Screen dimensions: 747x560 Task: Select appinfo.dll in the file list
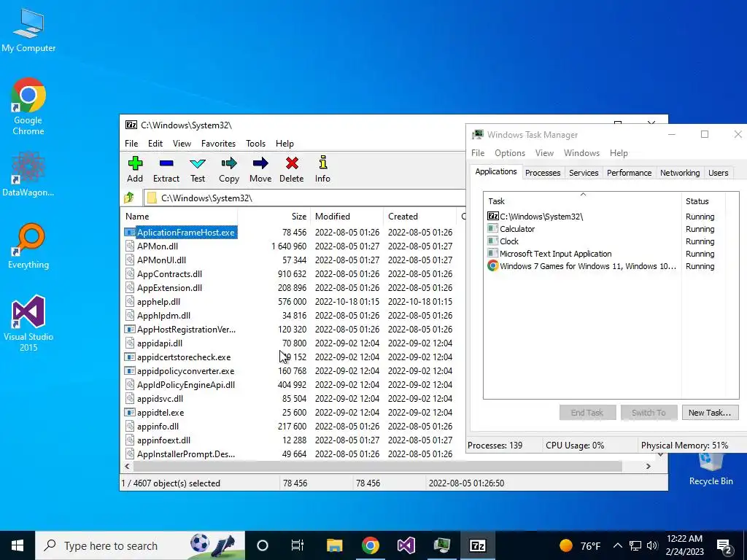[x=158, y=427]
